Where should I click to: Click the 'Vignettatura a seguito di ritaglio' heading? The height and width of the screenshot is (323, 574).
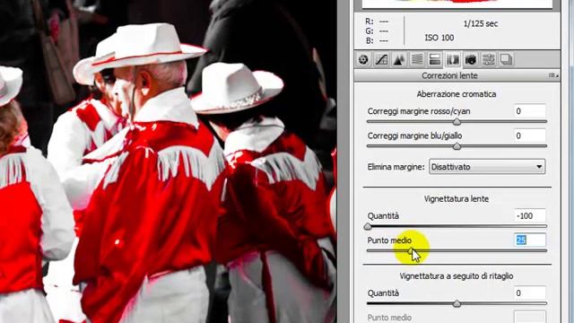[457, 276]
